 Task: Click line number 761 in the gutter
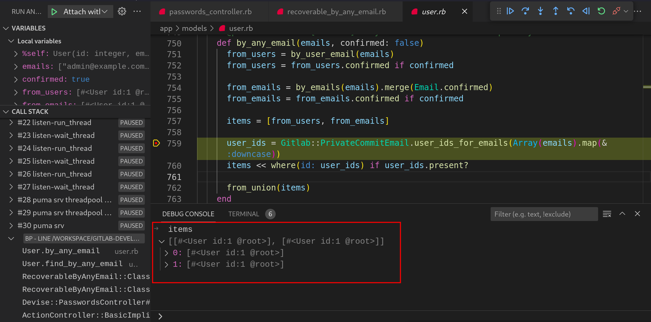pos(174,177)
